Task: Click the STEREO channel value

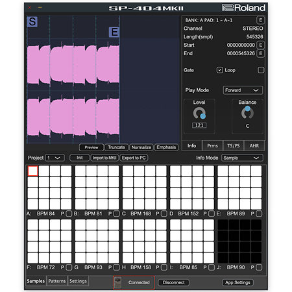Action: pyautogui.click(x=252, y=29)
